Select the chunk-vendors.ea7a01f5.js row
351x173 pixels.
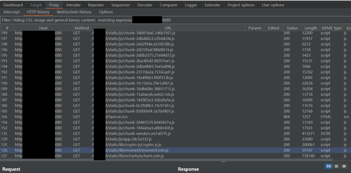click(175, 134)
